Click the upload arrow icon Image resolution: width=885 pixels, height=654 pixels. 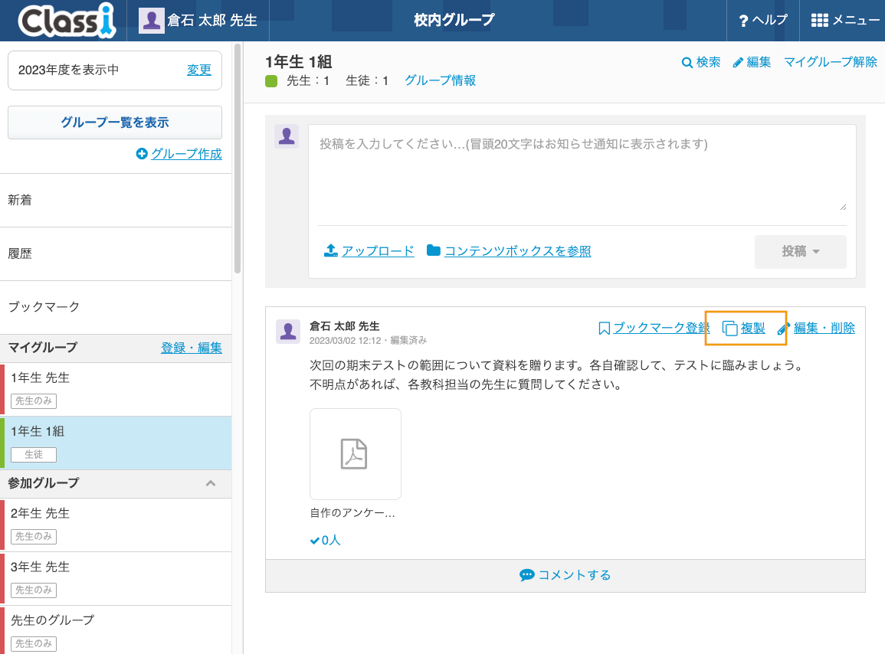pos(331,250)
